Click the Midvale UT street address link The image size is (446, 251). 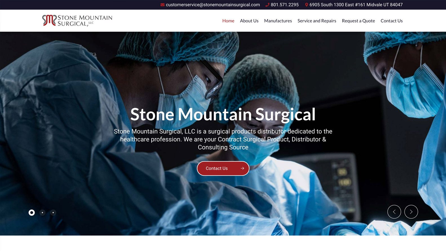point(356,5)
